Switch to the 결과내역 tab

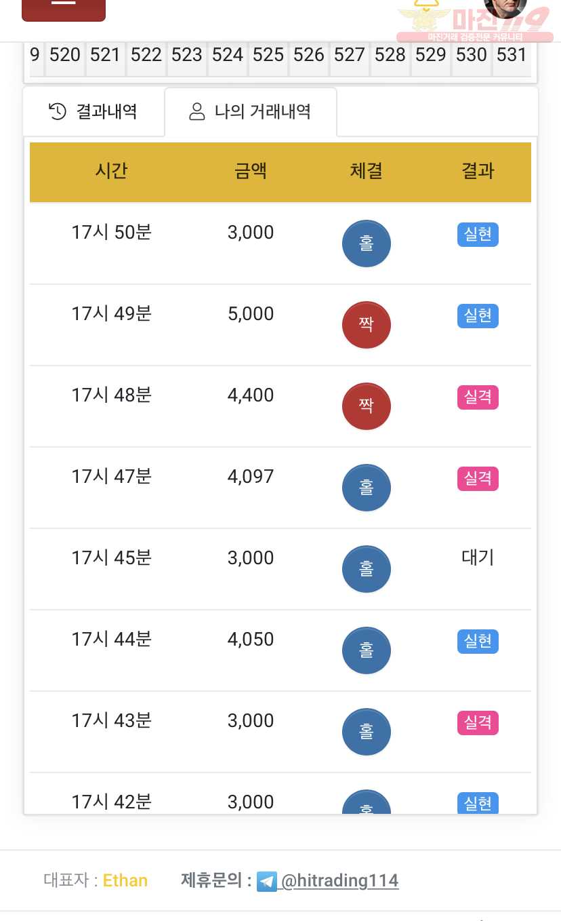coord(93,111)
